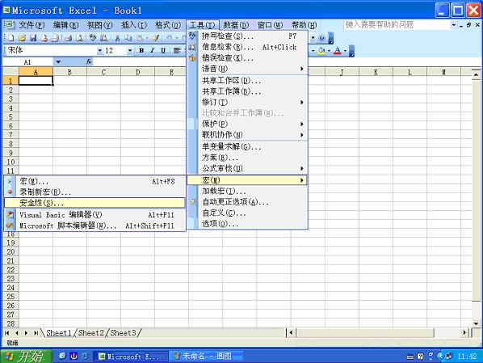
Task: Click the help question input field
Action: 397,25
